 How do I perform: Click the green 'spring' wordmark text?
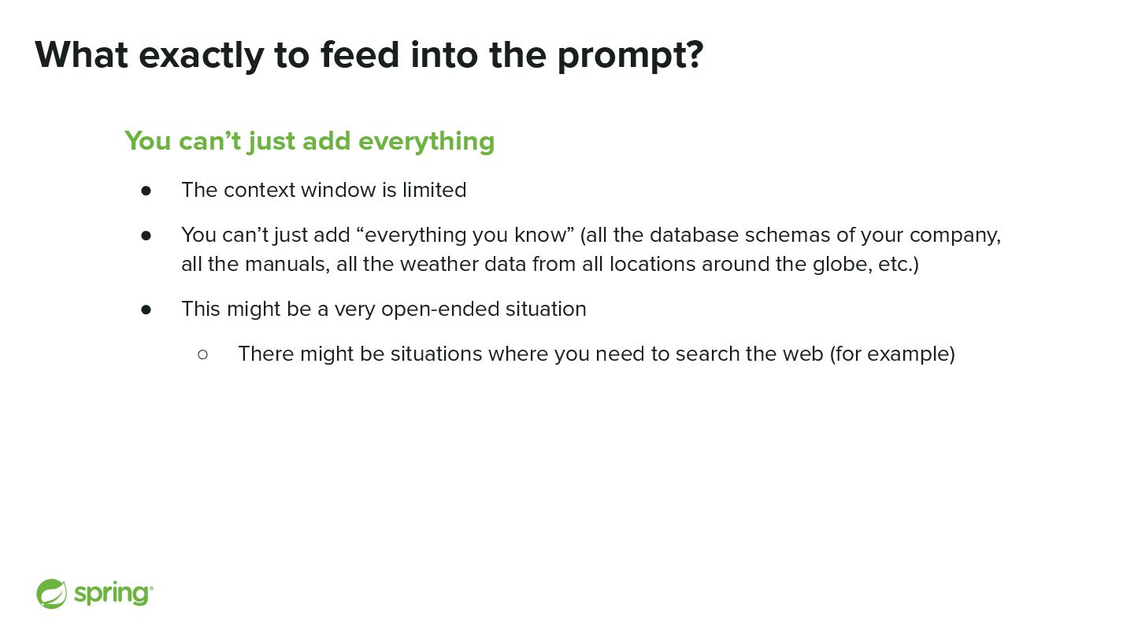point(113,594)
